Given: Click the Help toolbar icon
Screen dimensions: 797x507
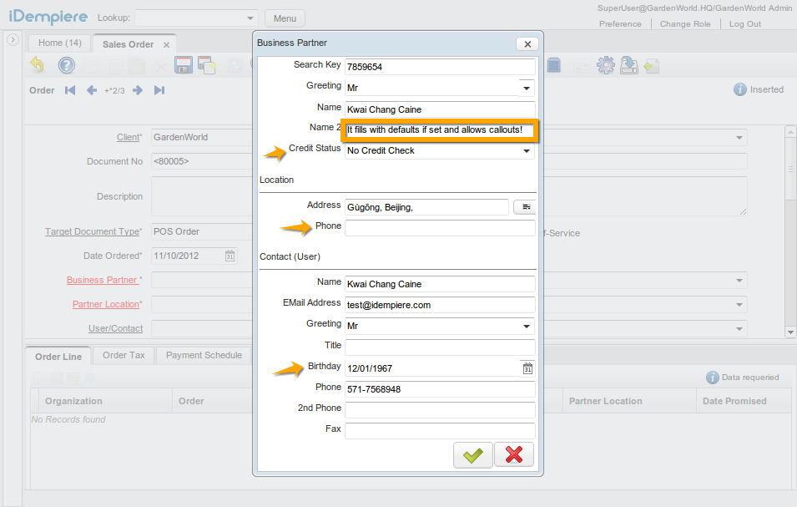Looking at the screenshot, I should (x=67, y=65).
